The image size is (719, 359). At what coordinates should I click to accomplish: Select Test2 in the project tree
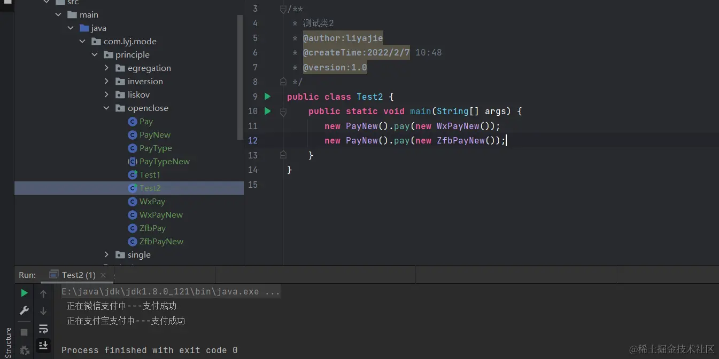coord(129,188)
